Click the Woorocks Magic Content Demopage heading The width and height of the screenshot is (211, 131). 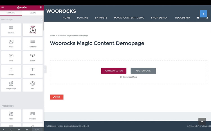pos(97,43)
